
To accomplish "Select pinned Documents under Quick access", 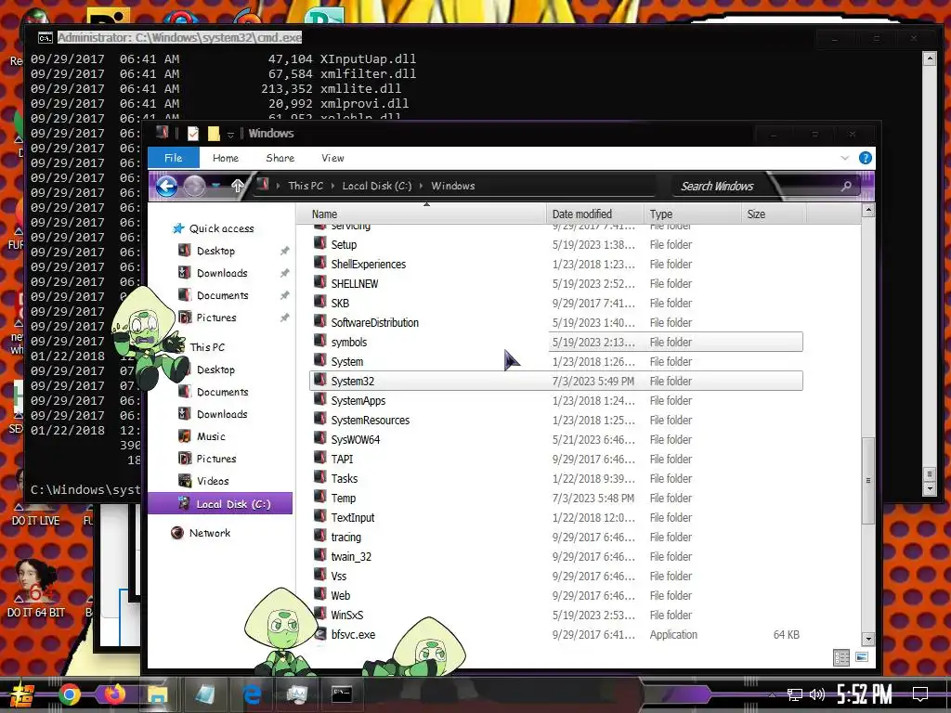I will [x=222, y=296].
